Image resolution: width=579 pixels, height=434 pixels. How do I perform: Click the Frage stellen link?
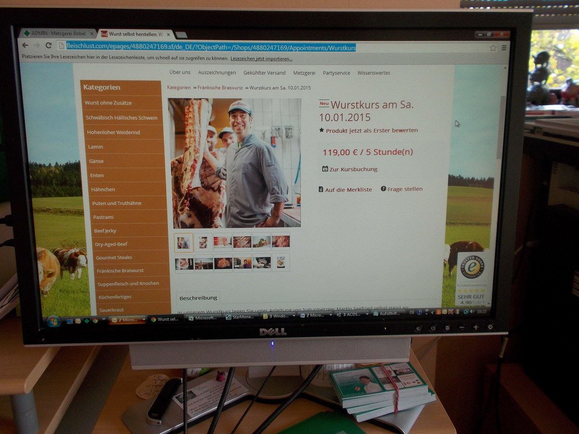405,189
